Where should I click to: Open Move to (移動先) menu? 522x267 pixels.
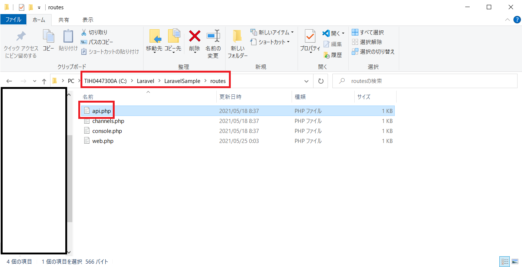154,41
